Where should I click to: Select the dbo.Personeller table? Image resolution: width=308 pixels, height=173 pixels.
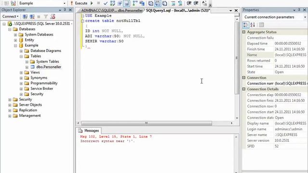pyautogui.click(x=49, y=67)
